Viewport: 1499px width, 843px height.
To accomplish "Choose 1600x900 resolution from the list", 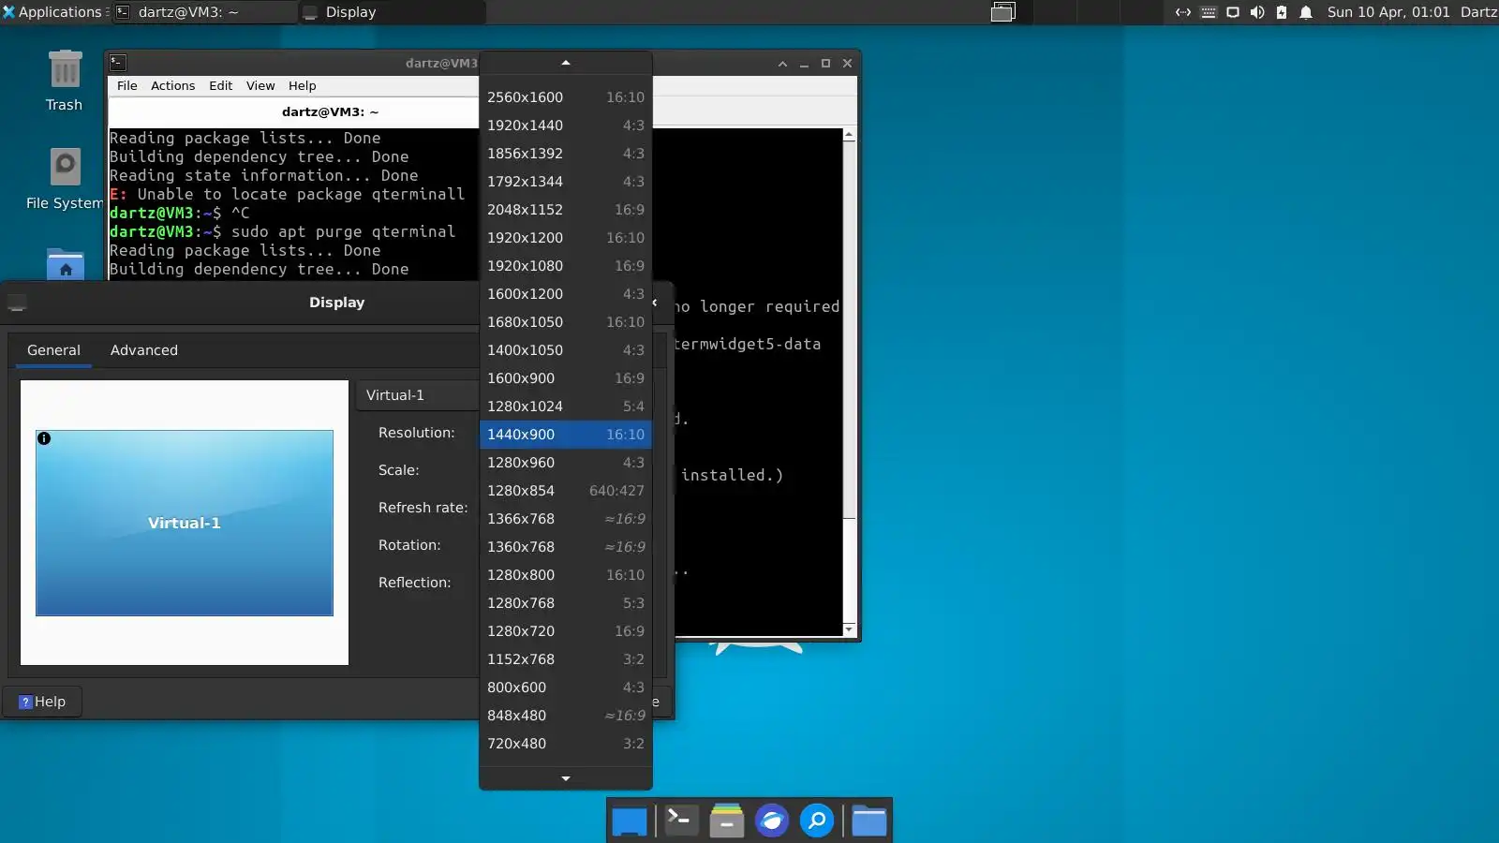I will coord(565,378).
